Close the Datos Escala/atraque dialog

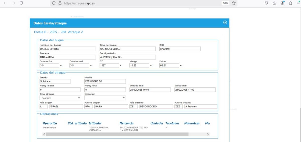(x=225, y=22)
